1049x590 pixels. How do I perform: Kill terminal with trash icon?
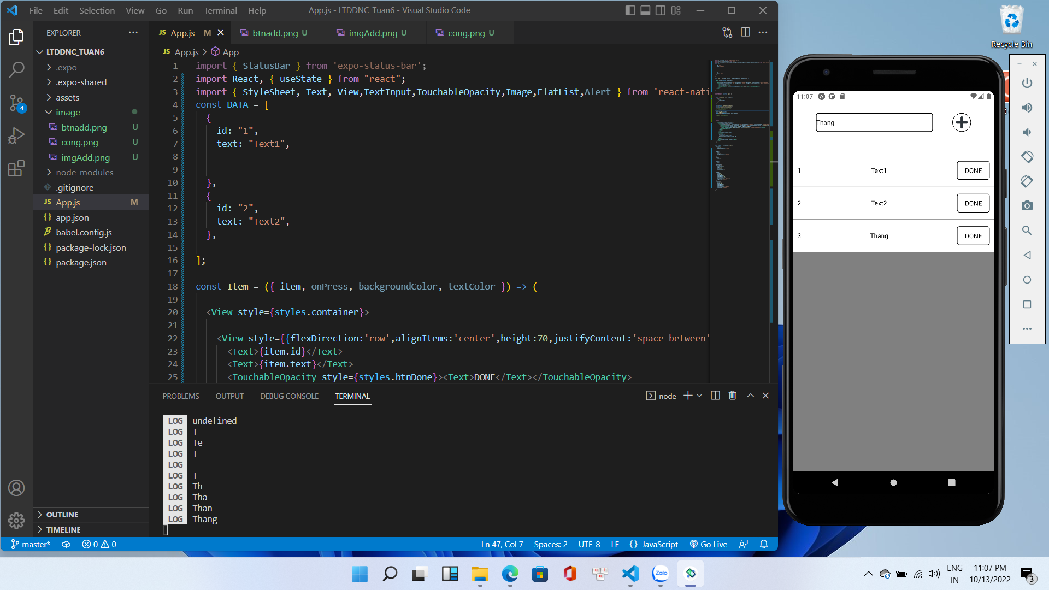733,396
